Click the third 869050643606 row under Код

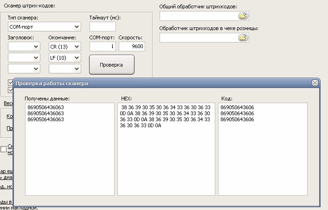(x=237, y=119)
